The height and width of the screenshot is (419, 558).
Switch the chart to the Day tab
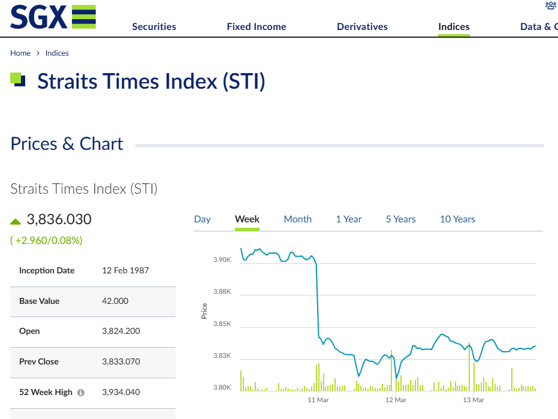tap(202, 219)
